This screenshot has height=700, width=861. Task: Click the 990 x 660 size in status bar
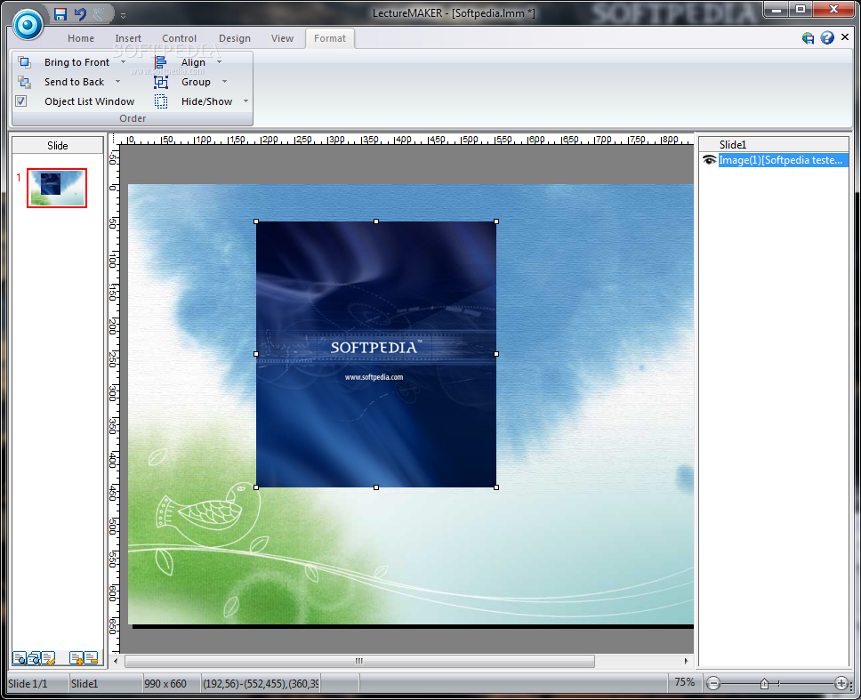[x=165, y=683]
